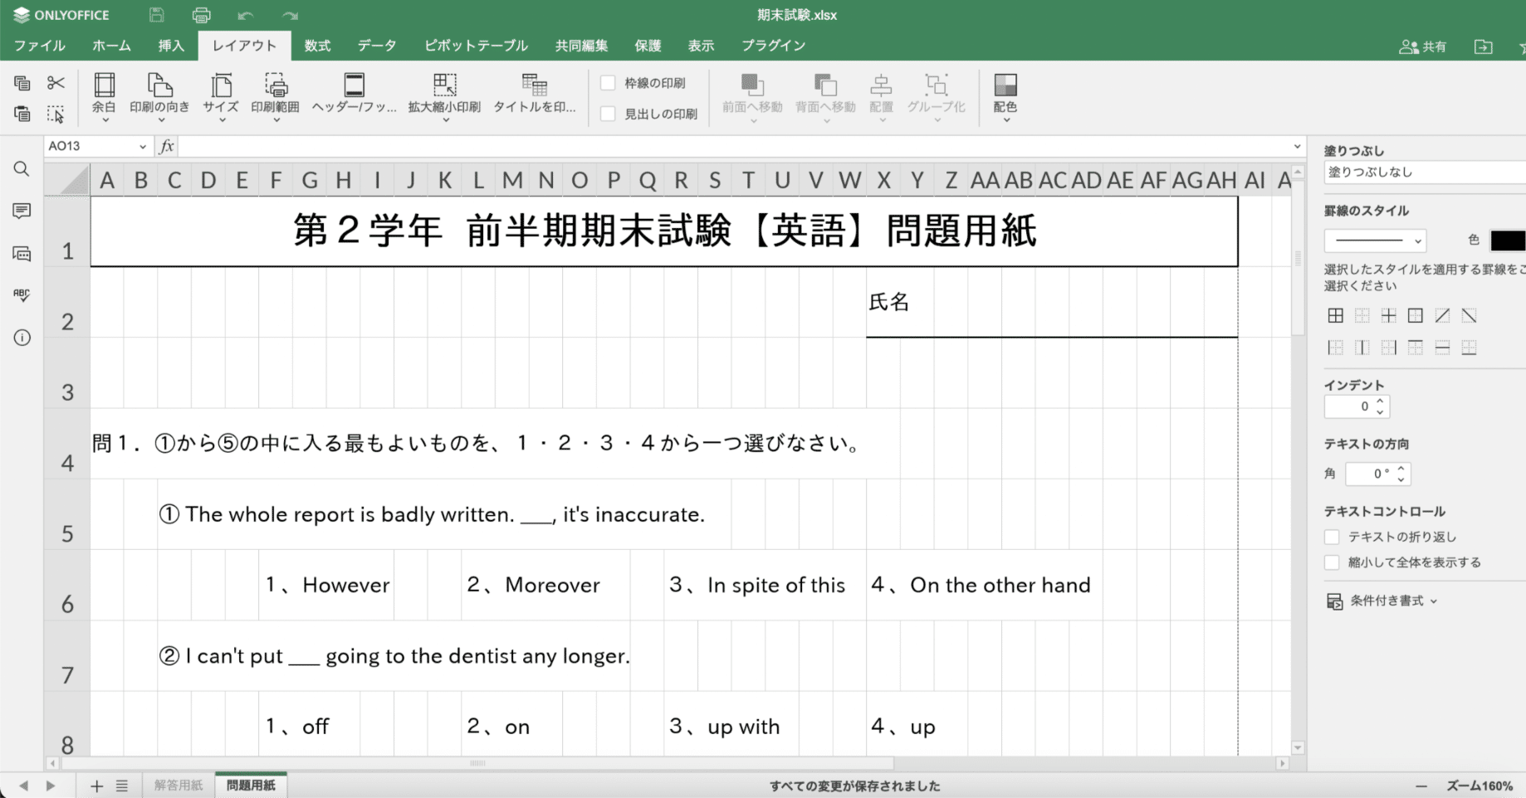Switch to the 数式 ribbon tab

pyautogui.click(x=317, y=46)
